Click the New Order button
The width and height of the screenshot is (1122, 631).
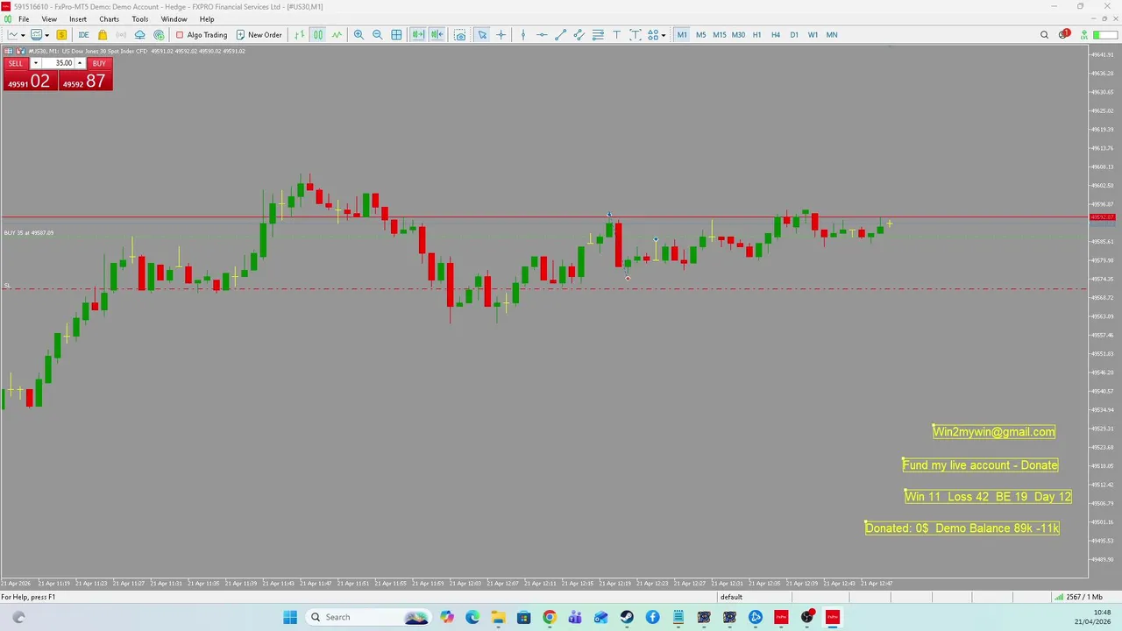coord(259,35)
